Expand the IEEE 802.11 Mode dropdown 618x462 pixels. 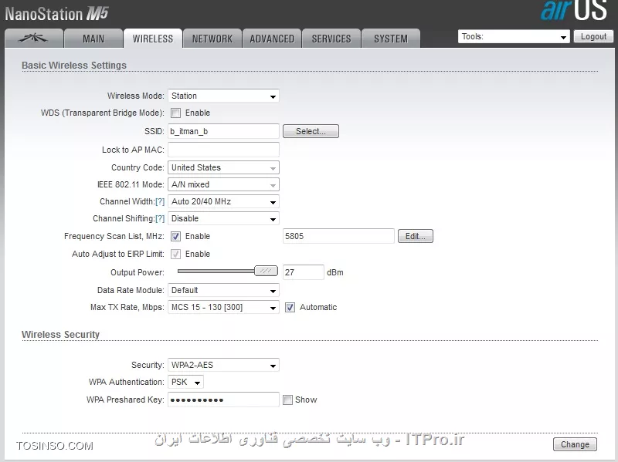coord(223,184)
